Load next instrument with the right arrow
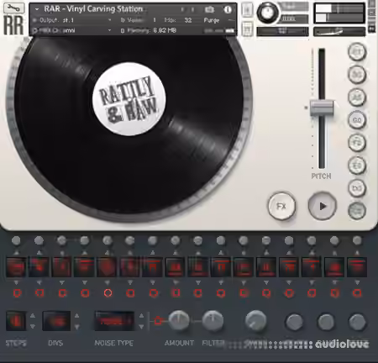The image size is (378, 363). pyautogui.click(x=192, y=10)
